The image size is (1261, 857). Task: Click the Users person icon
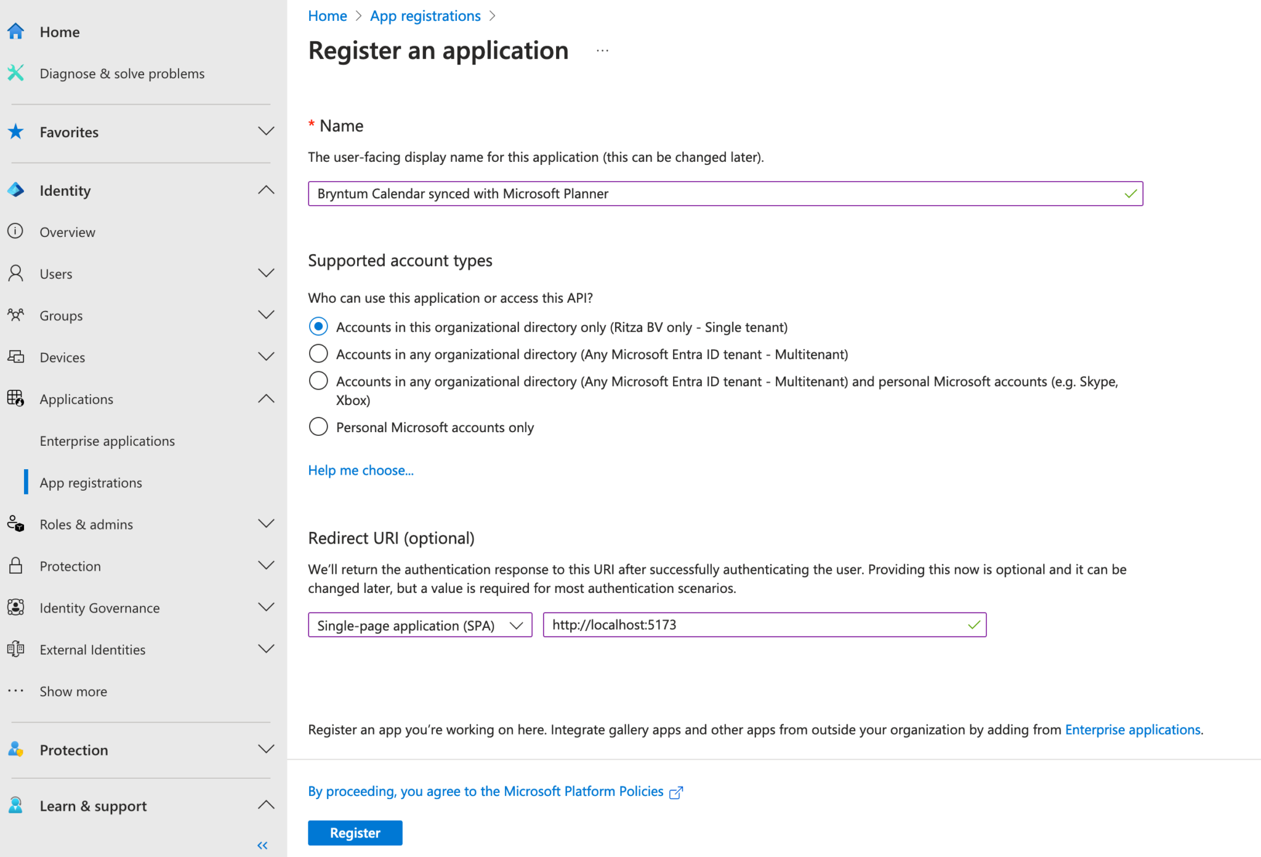[15, 273]
